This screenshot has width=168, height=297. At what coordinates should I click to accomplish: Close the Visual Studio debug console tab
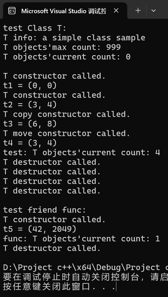pyautogui.click(x=116, y=11)
